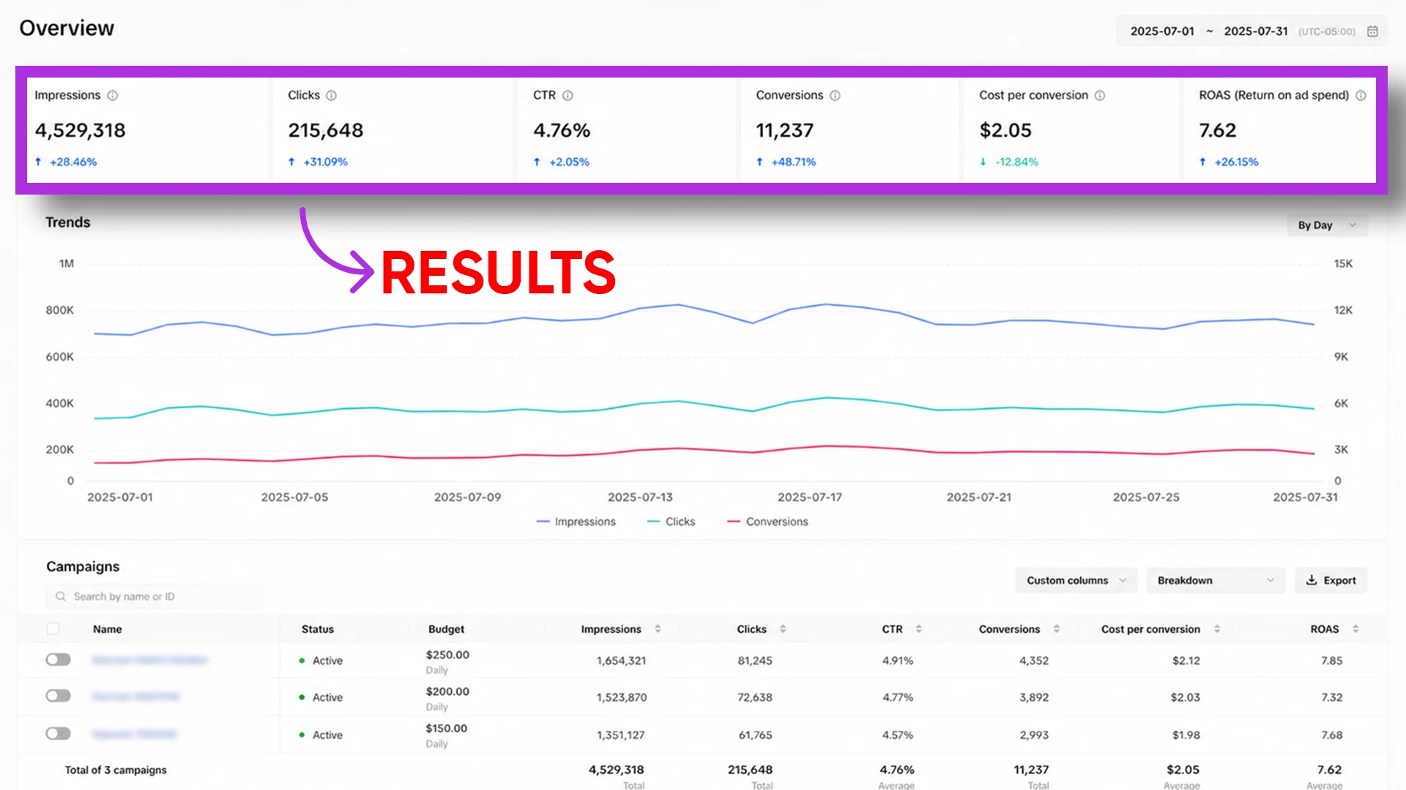Image resolution: width=1406 pixels, height=790 pixels.
Task: Open the blurred campaign name with $150.00 budget
Action: tap(135, 734)
